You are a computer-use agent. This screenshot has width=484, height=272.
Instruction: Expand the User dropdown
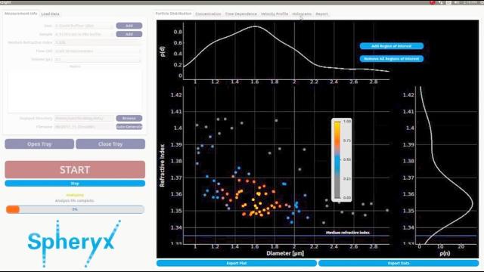pos(84,26)
